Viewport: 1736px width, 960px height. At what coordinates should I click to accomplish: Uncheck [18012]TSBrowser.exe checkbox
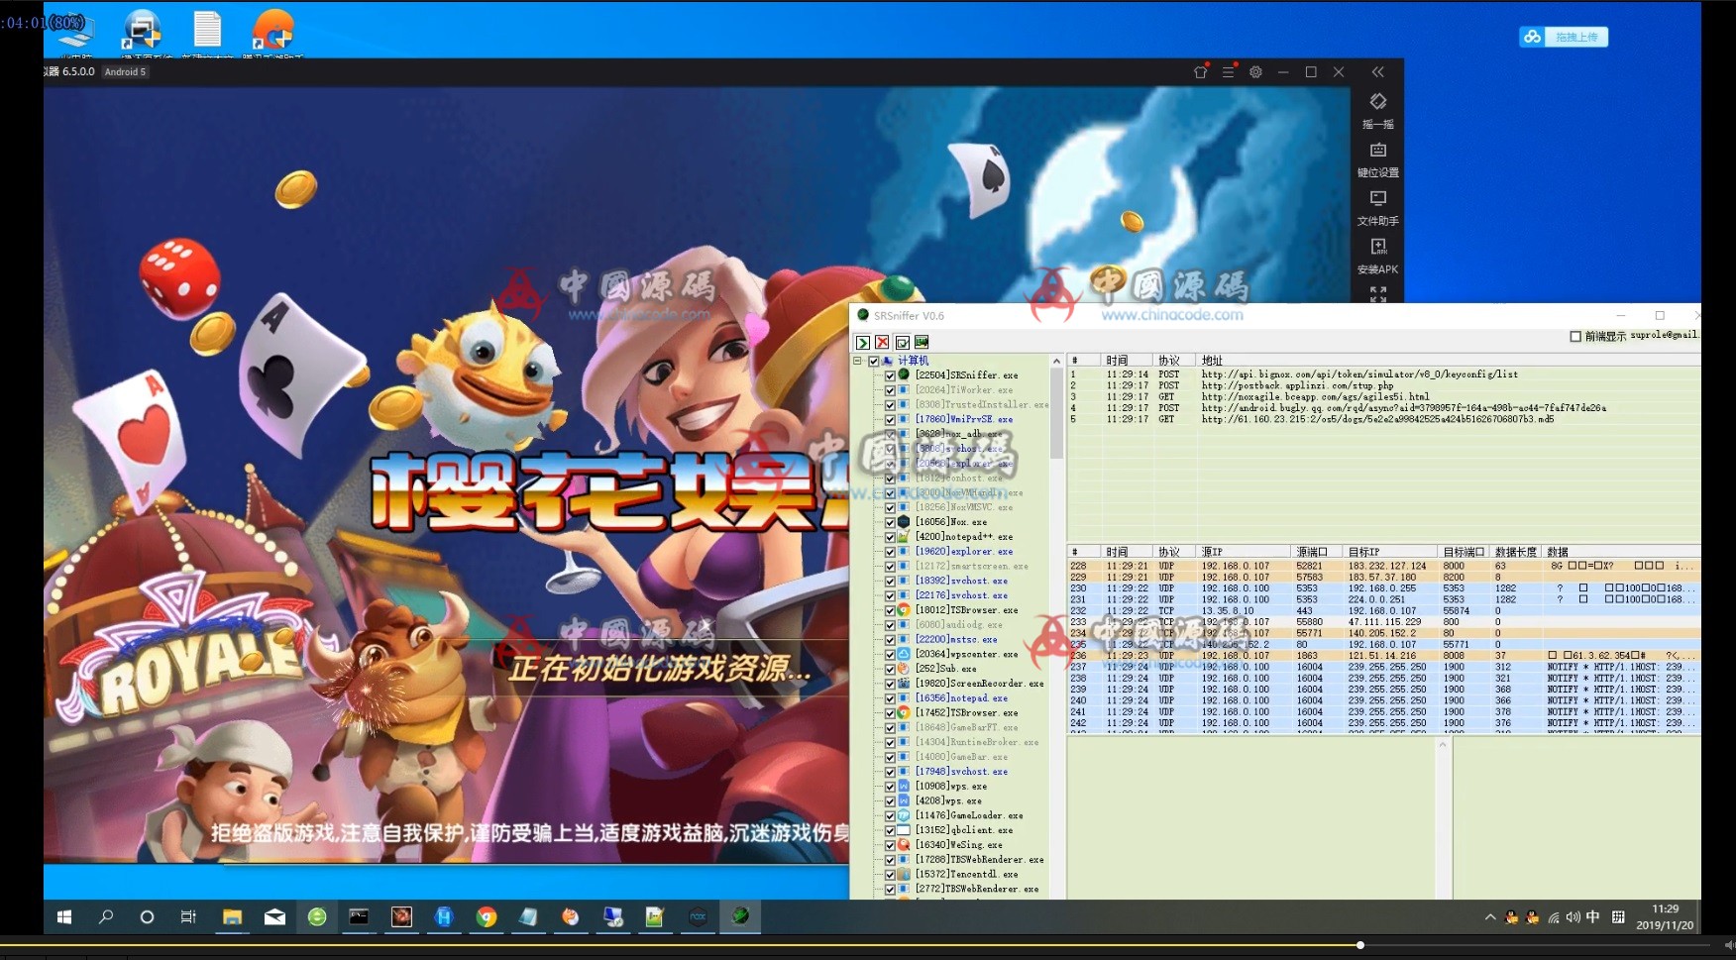coord(890,610)
